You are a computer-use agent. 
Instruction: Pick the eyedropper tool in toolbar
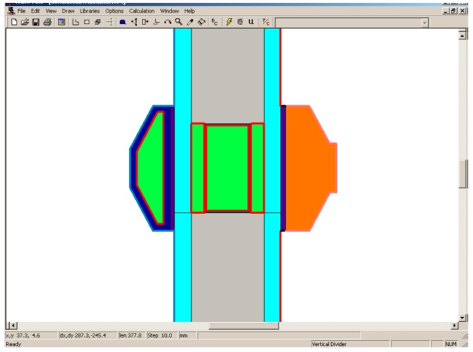(191, 22)
